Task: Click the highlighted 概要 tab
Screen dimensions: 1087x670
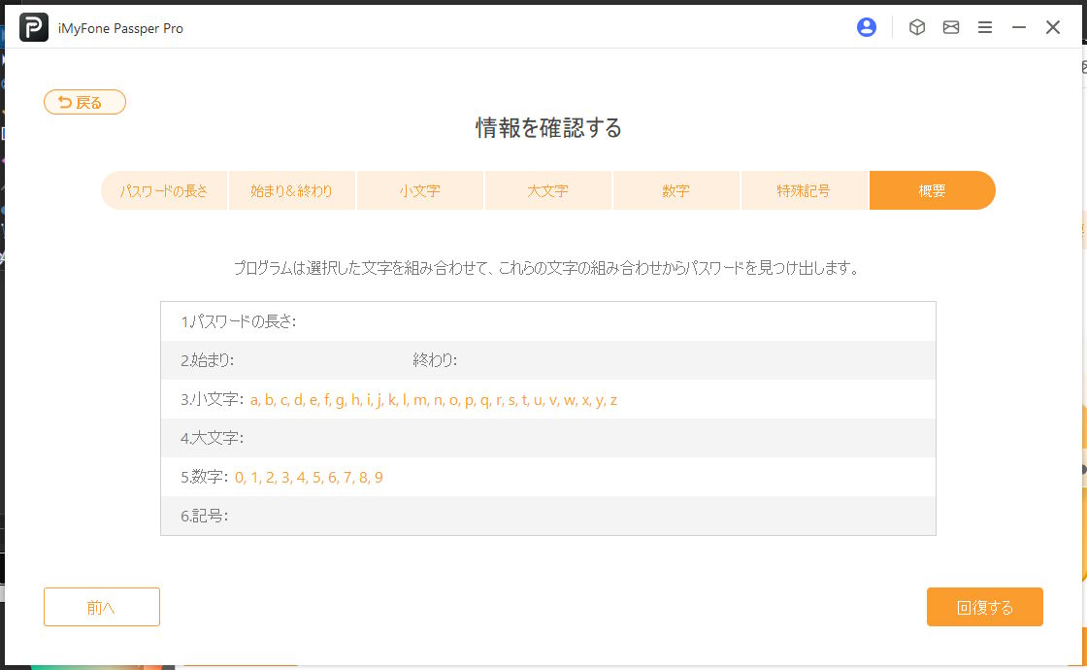Action: click(932, 191)
